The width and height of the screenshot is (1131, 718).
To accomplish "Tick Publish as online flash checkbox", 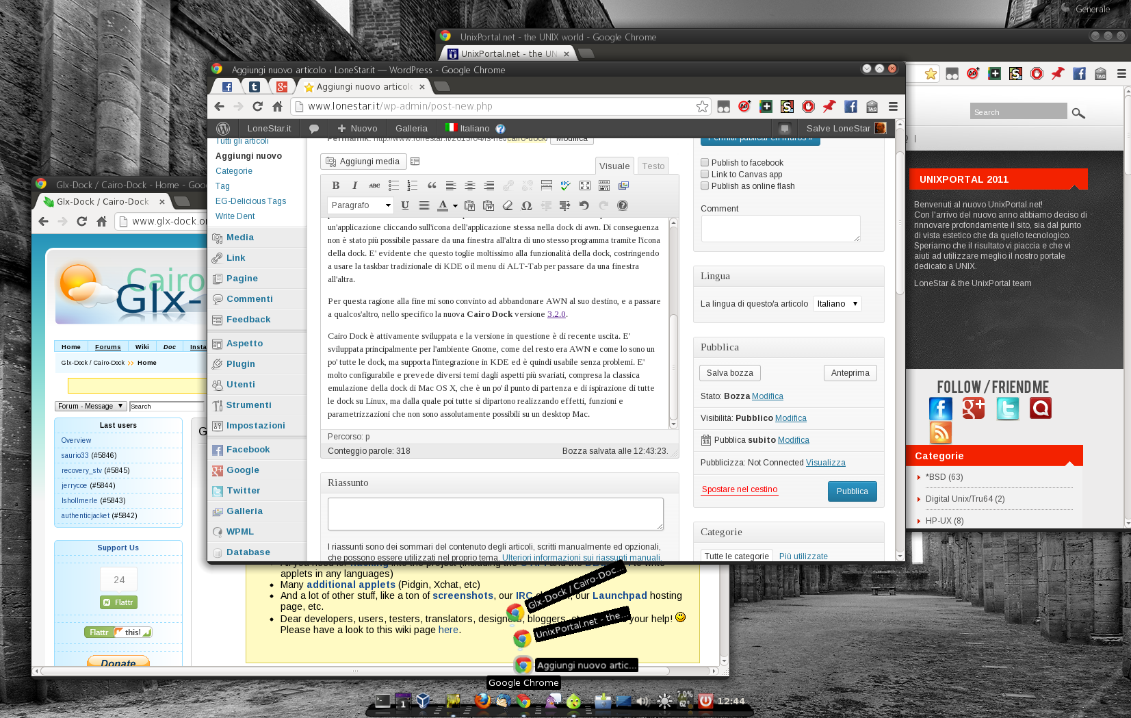I will 705,186.
